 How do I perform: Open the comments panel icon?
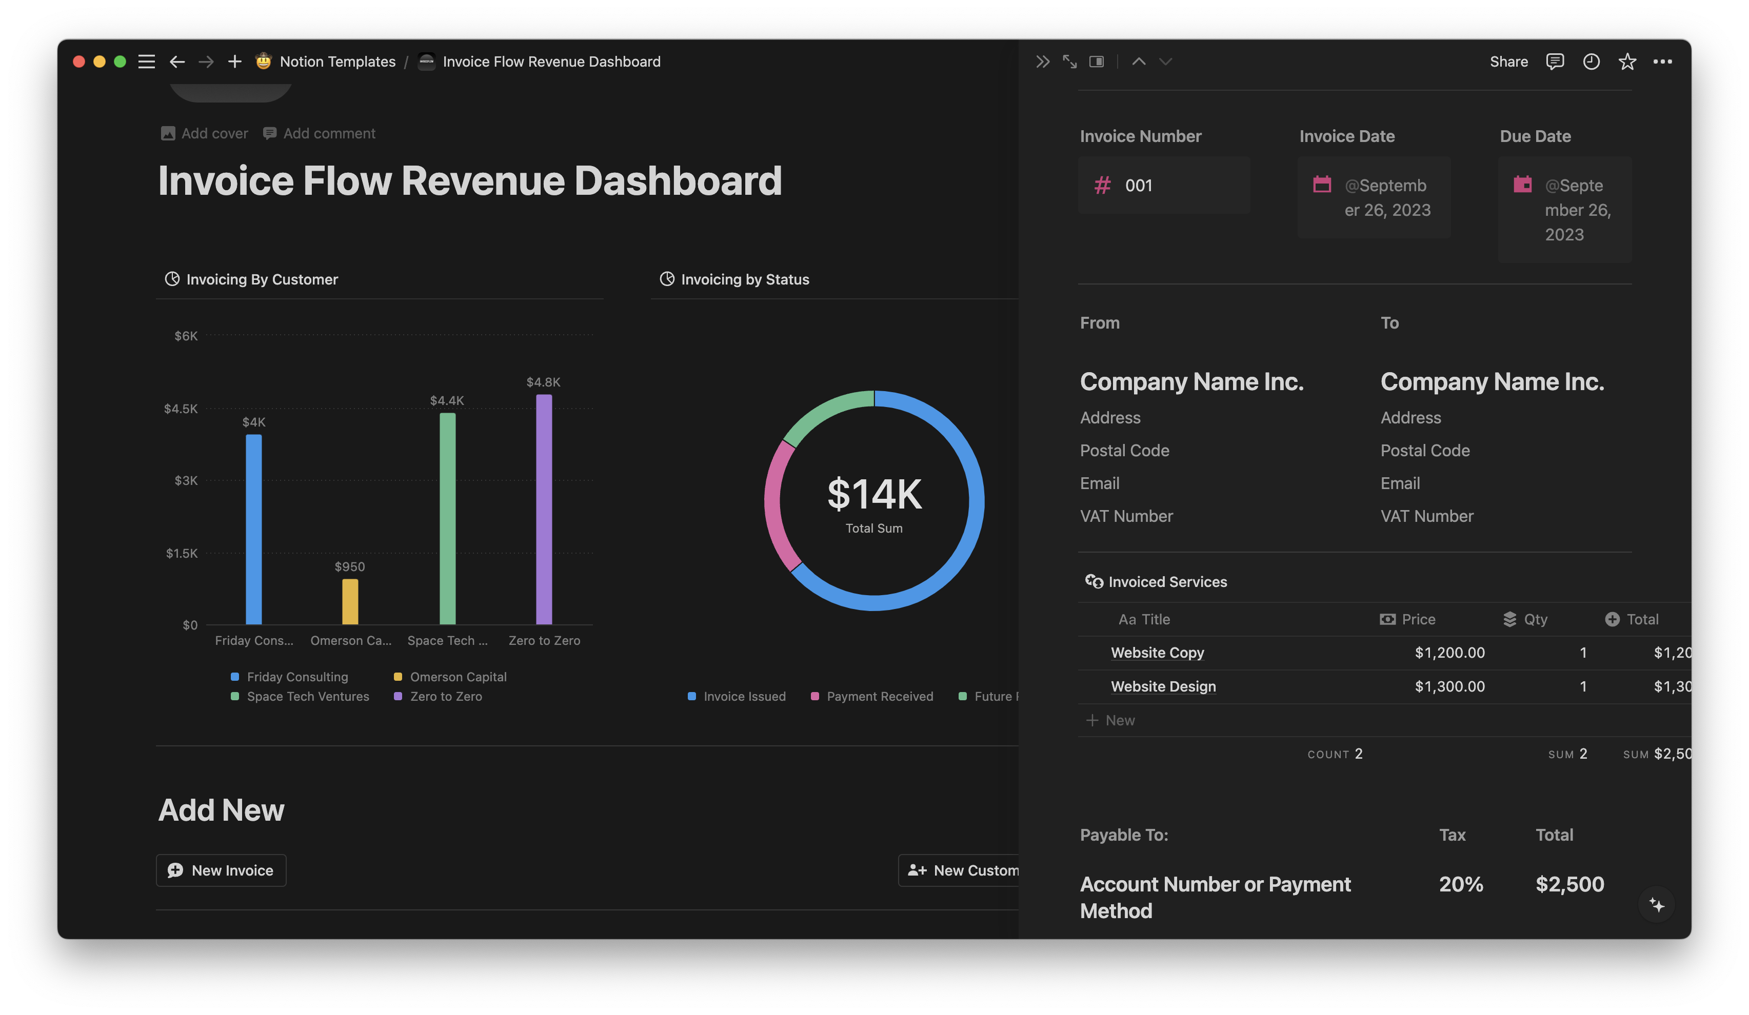pyautogui.click(x=1555, y=62)
